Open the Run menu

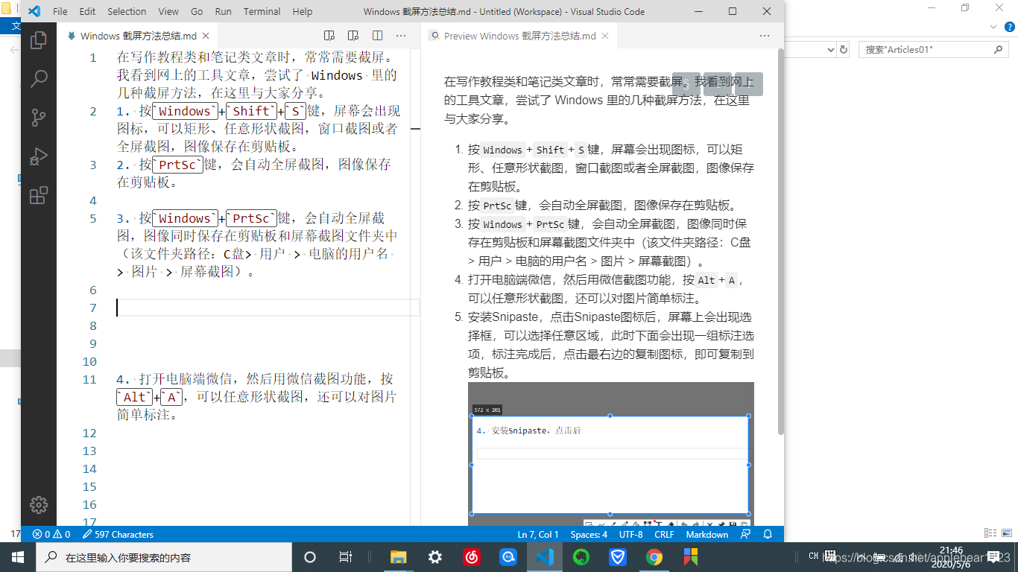pyautogui.click(x=223, y=11)
